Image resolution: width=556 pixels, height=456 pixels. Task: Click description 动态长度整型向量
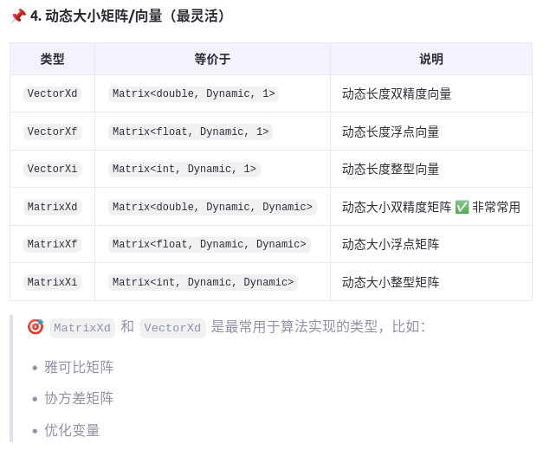(391, 169)
